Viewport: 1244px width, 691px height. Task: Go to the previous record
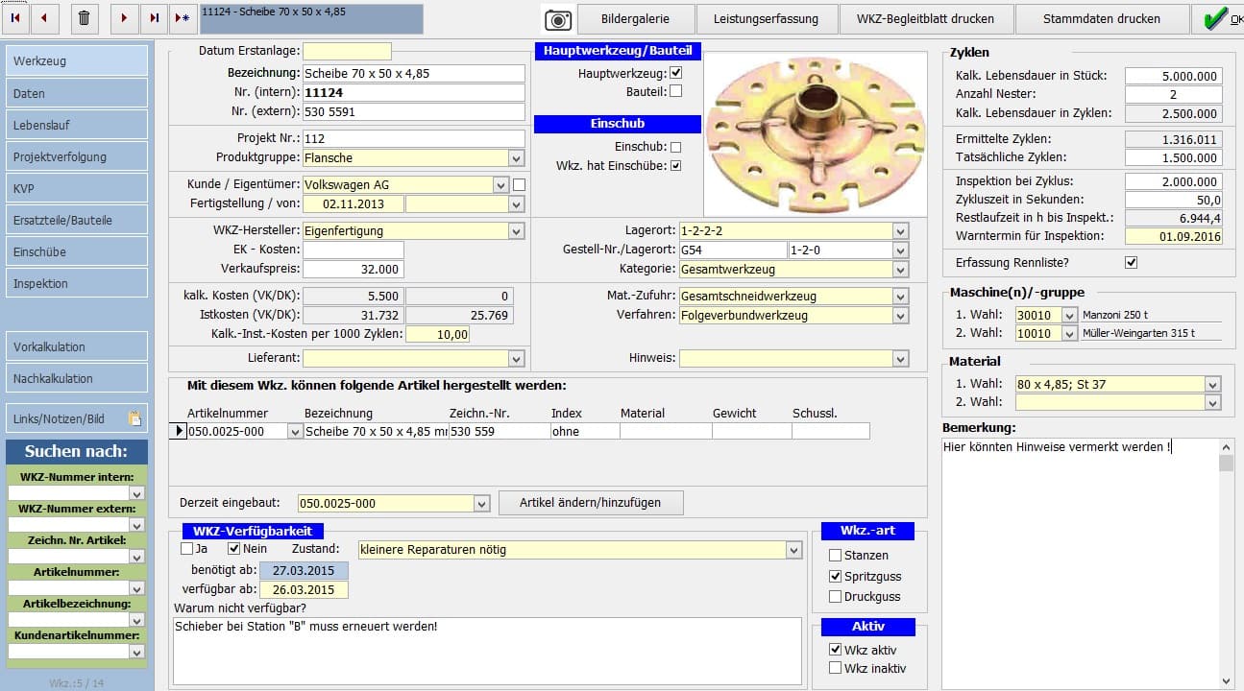click(x=45, y=17)
